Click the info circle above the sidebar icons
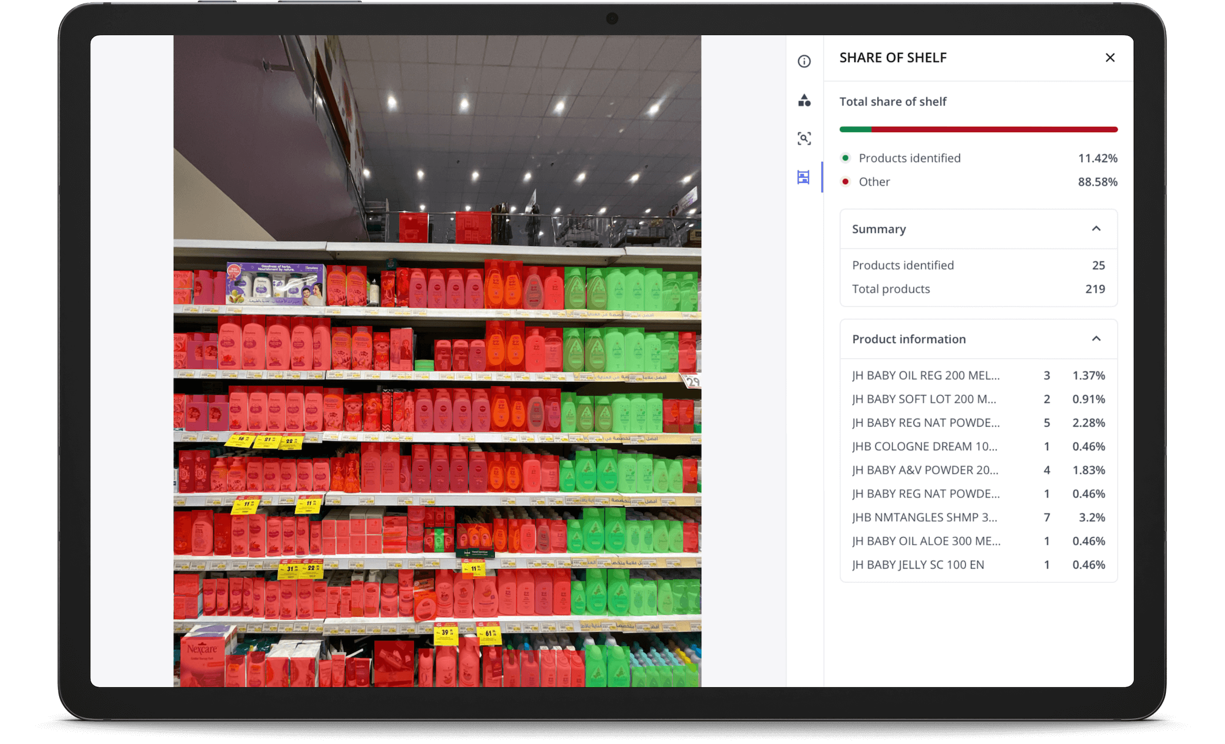Viewport: 1225px width, 744px height. click(804, 60)
